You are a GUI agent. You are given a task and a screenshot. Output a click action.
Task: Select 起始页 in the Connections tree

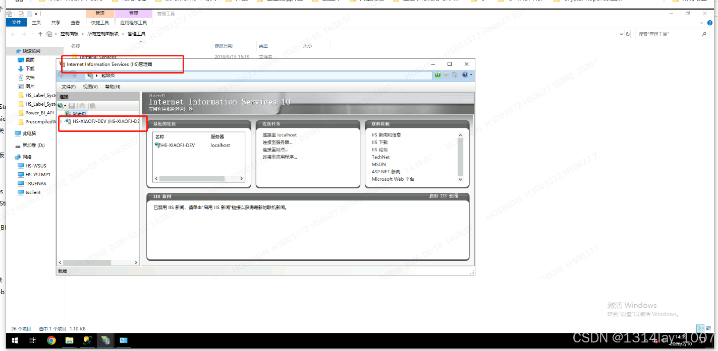pyautogui.click(x=79, y=113)
